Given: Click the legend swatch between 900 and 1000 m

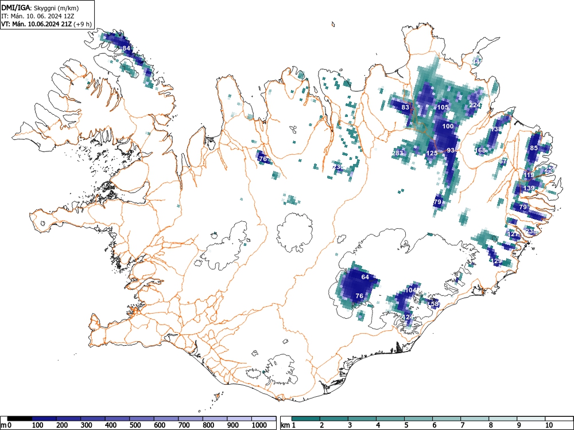Looking at the screenshot, I should coord(239,418).
